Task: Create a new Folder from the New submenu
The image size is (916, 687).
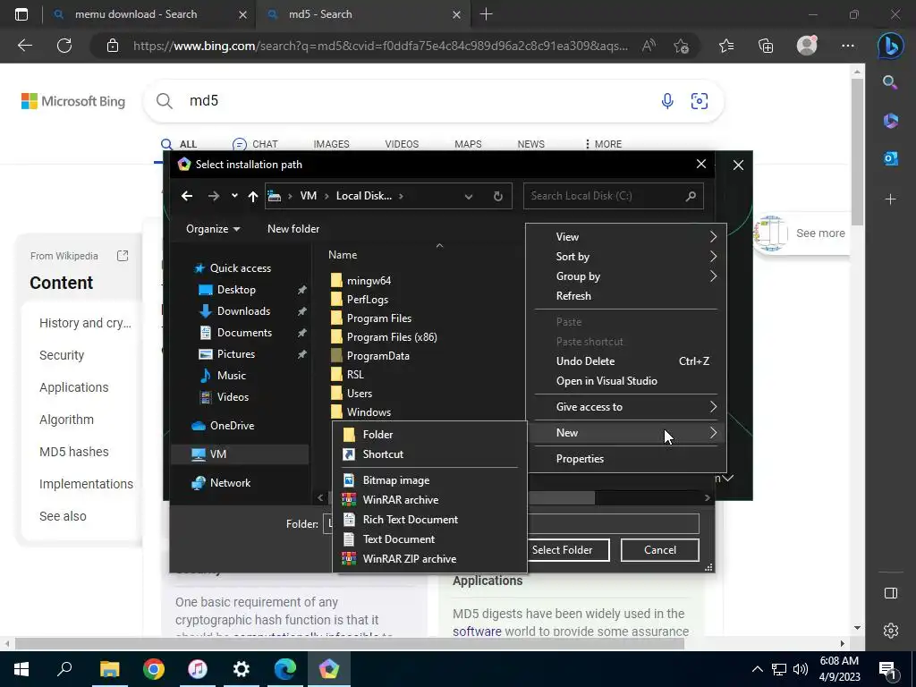Action: click(430, 435)
